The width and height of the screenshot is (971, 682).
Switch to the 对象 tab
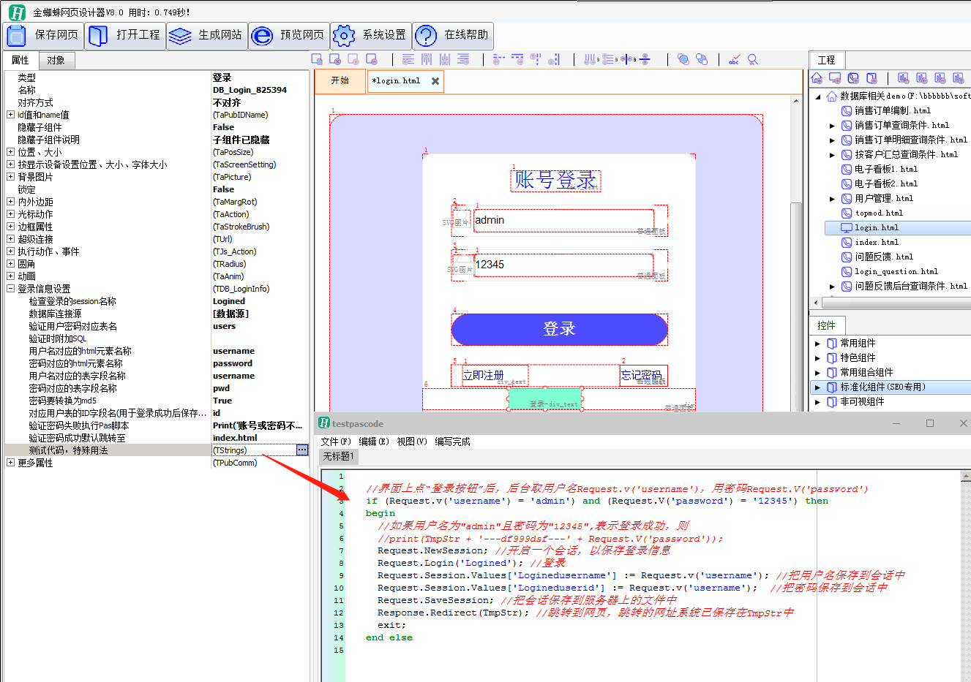click(x=56, y=60)
